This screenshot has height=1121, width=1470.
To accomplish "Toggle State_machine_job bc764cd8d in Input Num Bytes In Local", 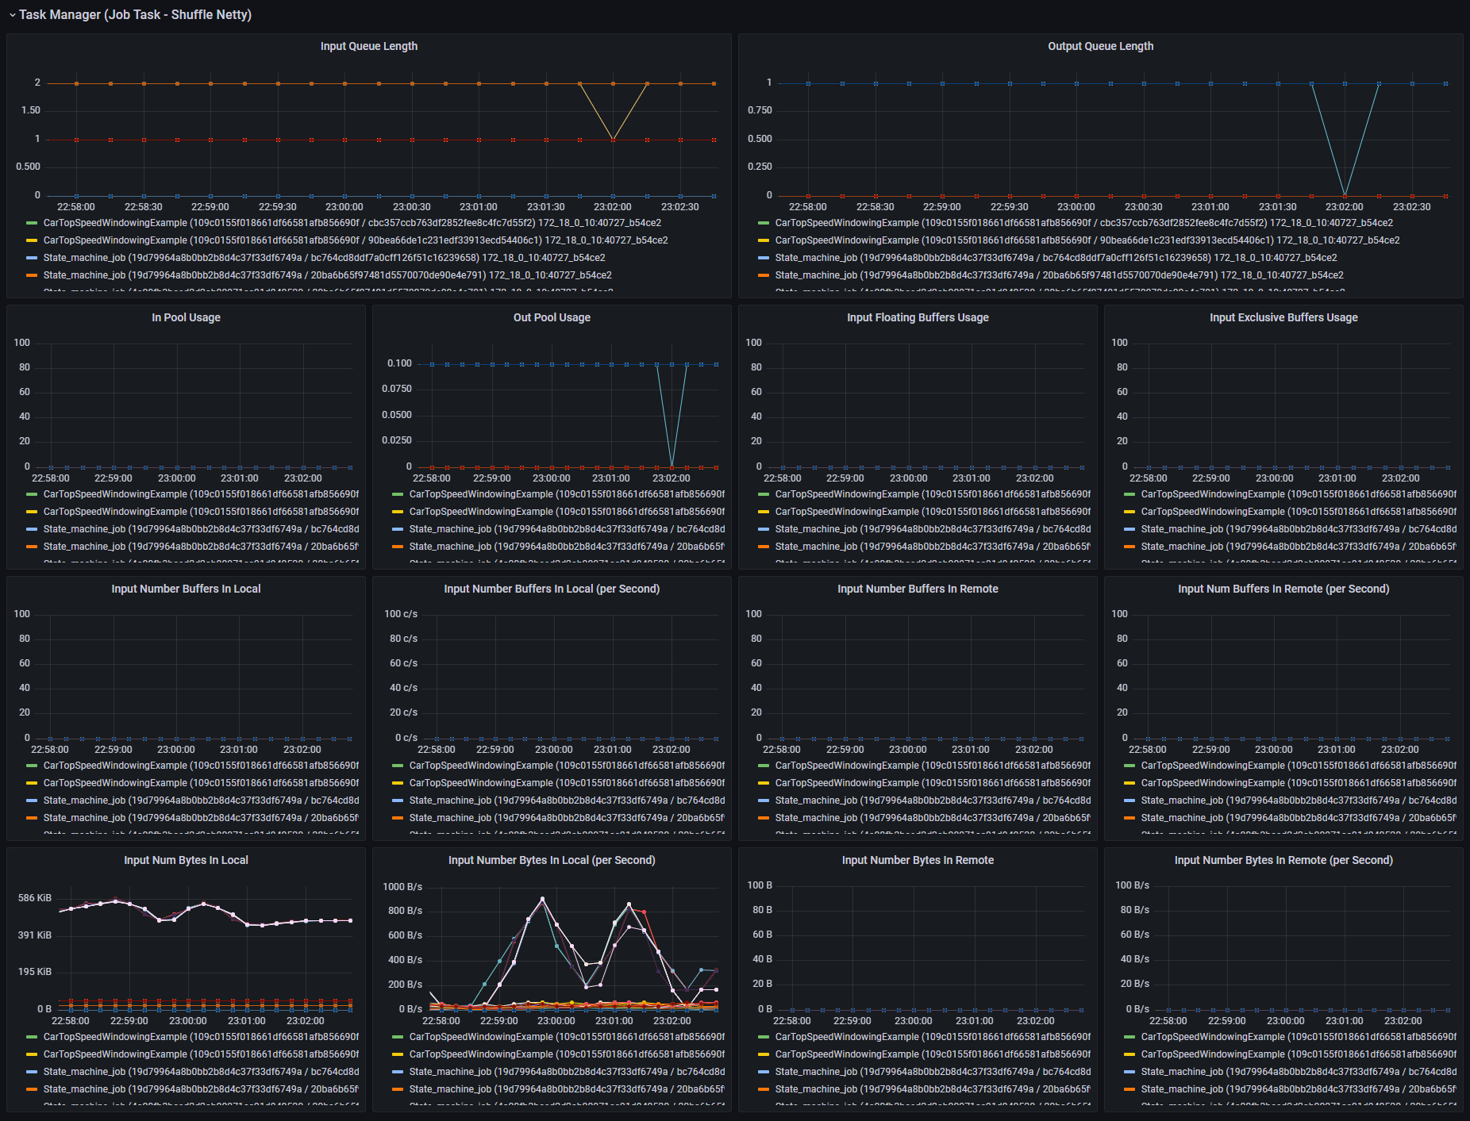I will point(201,1072).
